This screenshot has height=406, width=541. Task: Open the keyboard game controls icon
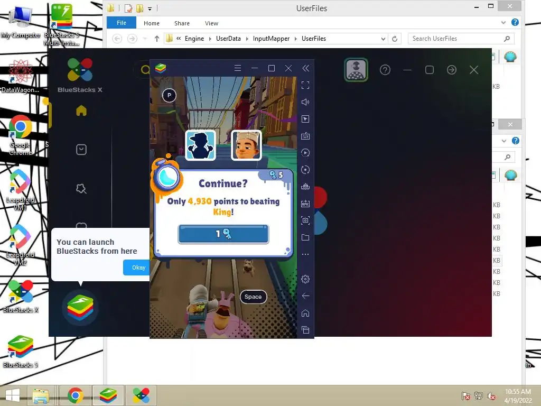[x=305, y=136]
